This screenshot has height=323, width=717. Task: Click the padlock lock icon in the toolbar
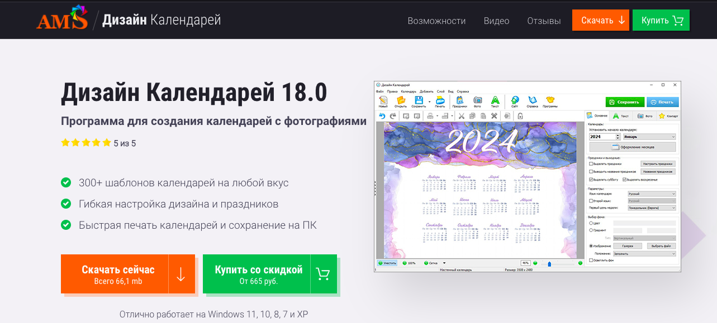520,116
